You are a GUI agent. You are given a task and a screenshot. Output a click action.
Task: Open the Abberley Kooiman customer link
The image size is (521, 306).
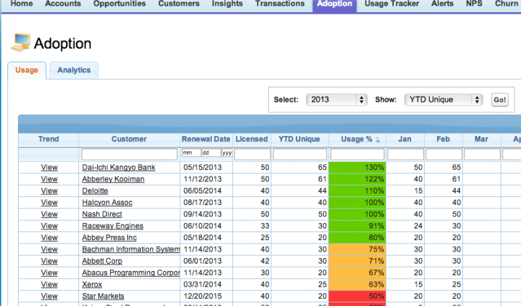point(113,179)
